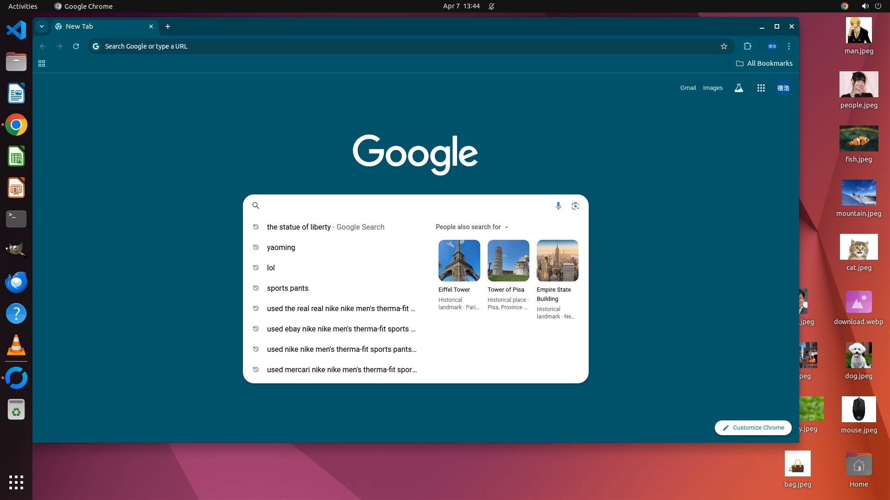Toggle notifications bell in top bar
This screenshot has width=890, height=500.
491,6
